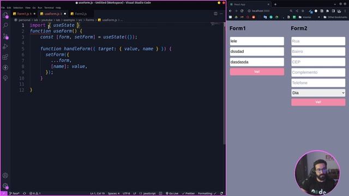
Task: Open remote window indicator in status bar
Action: click(x=4, y=193)
